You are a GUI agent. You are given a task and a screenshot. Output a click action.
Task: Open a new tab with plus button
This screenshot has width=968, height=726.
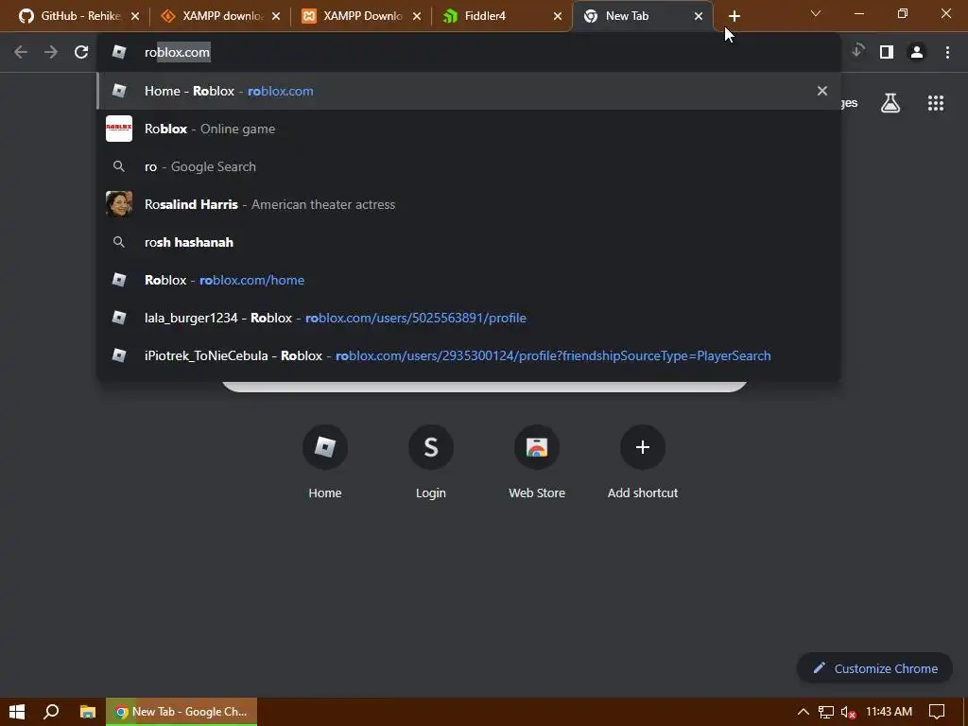click(734, 16)
